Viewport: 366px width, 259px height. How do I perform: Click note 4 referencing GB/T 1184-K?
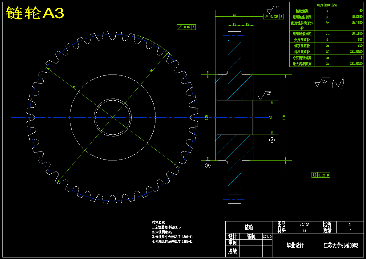pos(172,241)
